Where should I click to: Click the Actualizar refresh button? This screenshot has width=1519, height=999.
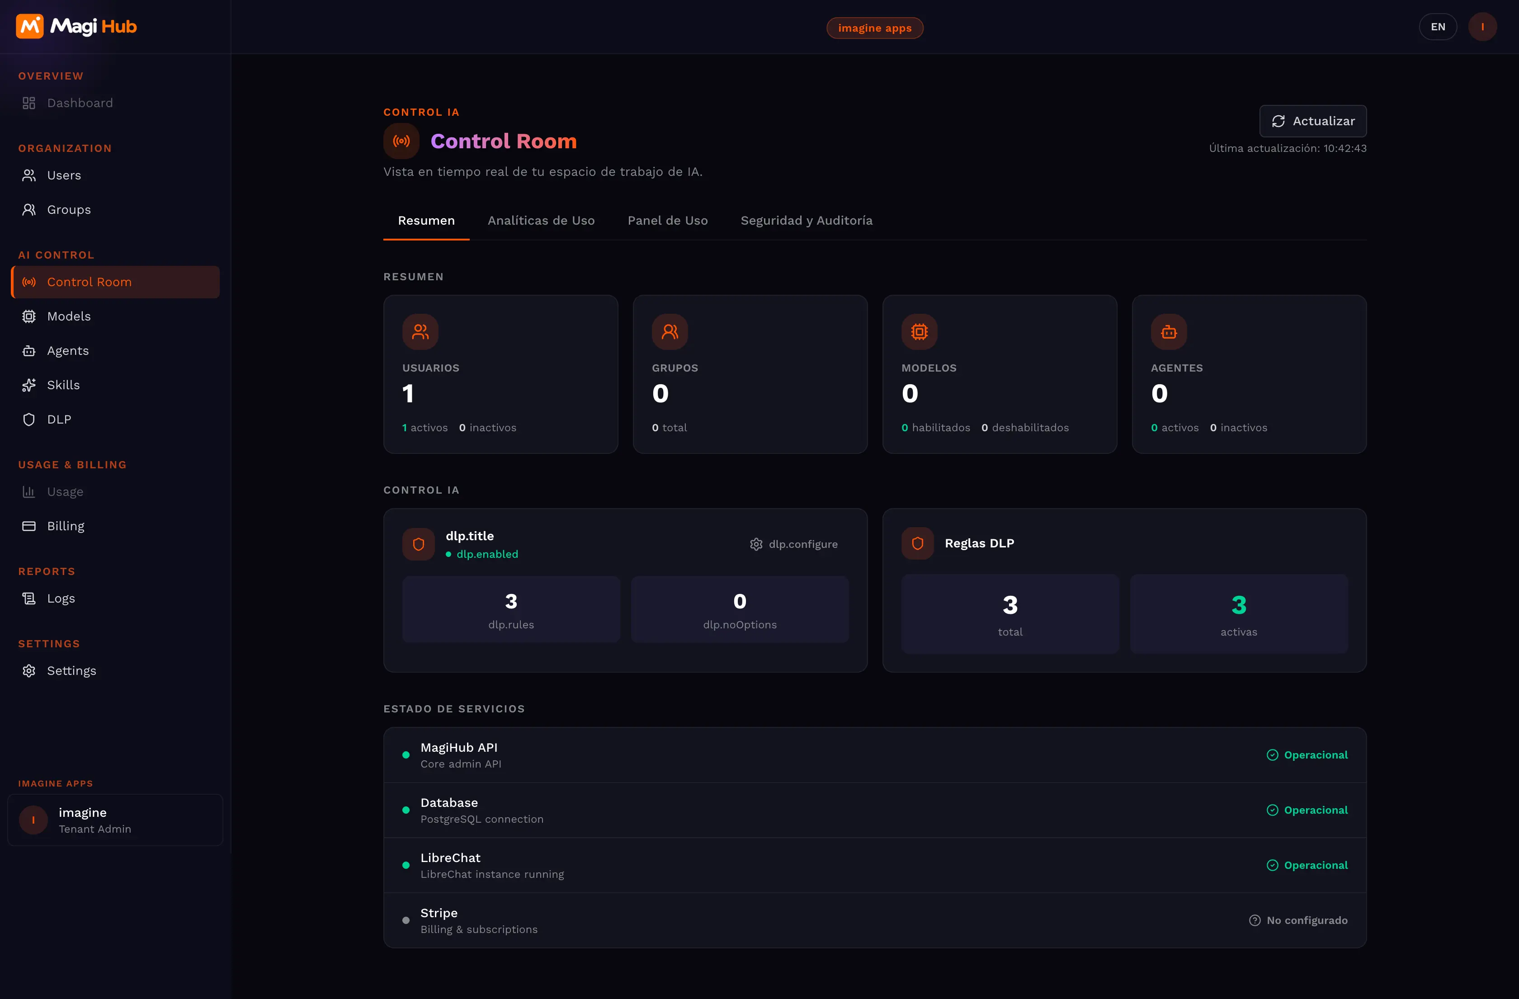coord(1312,121)
